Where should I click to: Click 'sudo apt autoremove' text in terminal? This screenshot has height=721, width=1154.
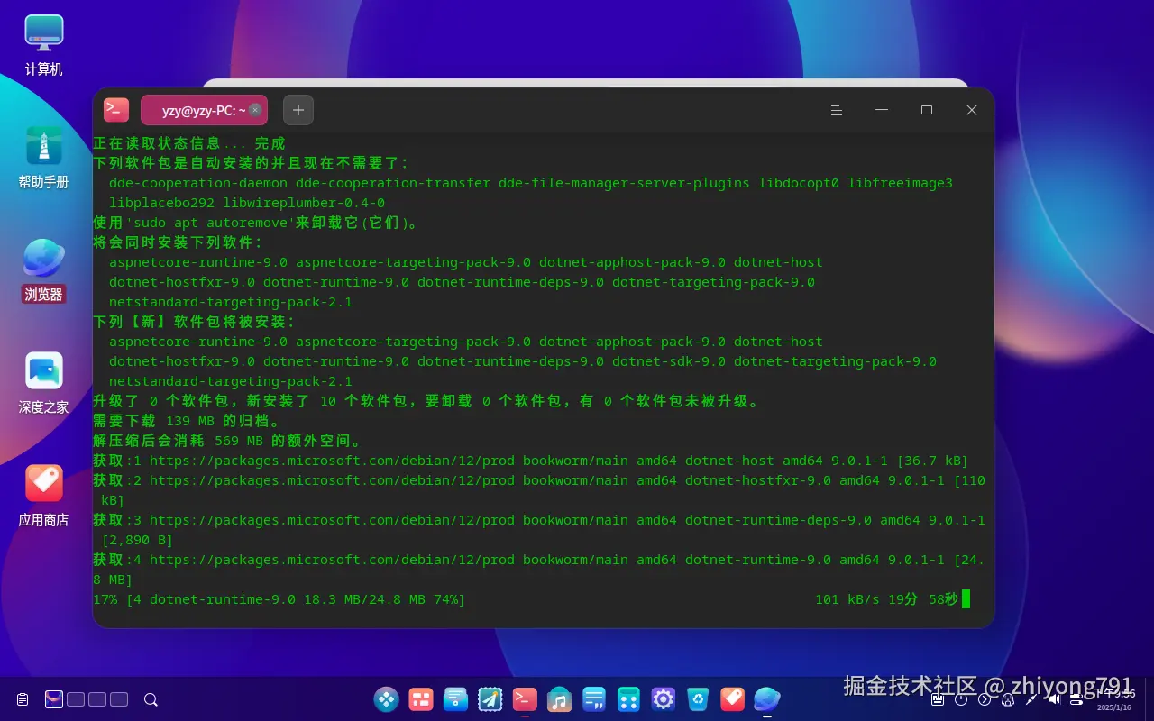pyautogui.click(x=210, y=223)
